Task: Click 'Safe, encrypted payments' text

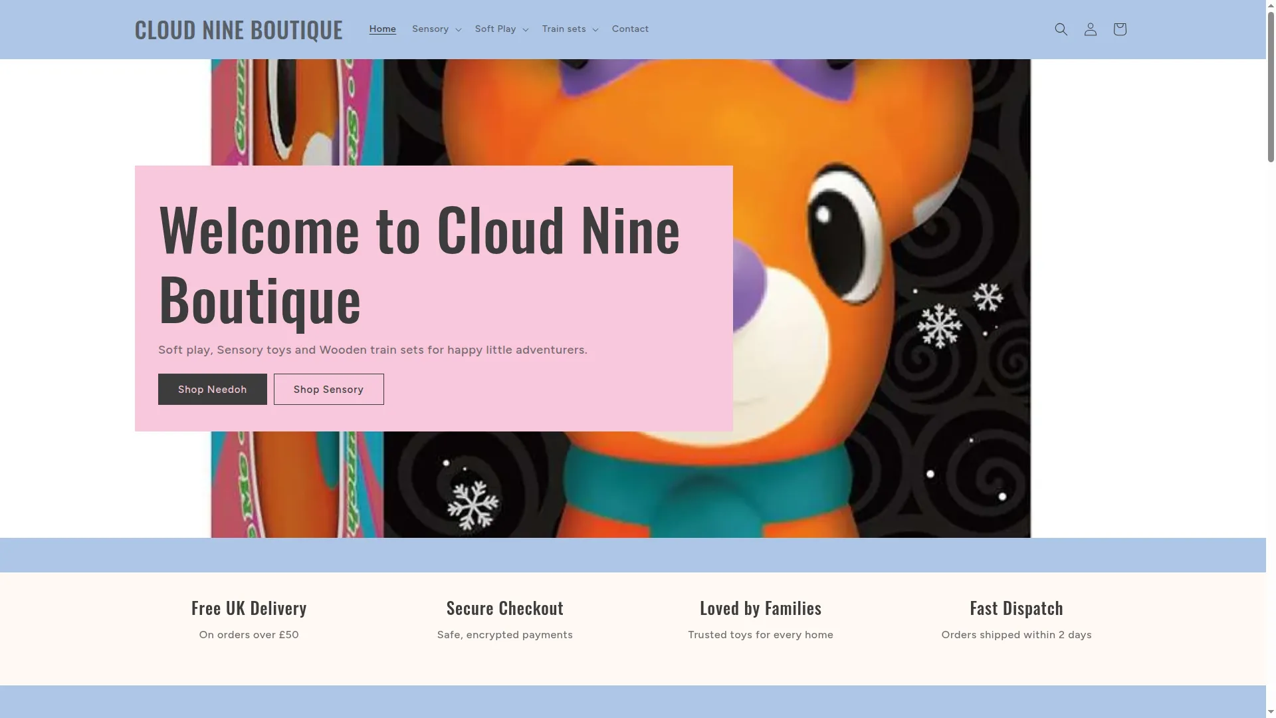Action: click(504, 635)
